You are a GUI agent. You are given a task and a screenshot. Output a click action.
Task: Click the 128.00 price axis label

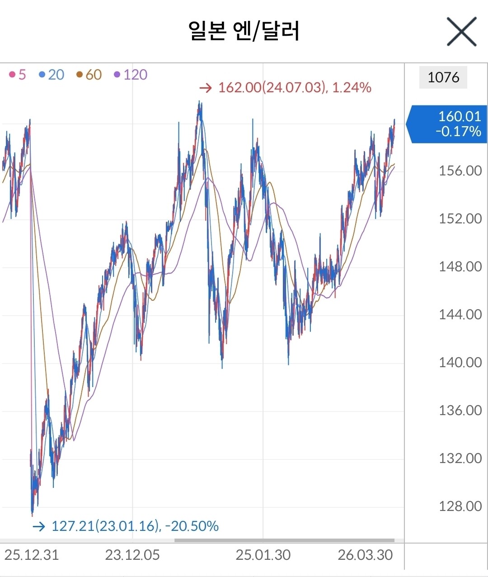click(460, 506)
